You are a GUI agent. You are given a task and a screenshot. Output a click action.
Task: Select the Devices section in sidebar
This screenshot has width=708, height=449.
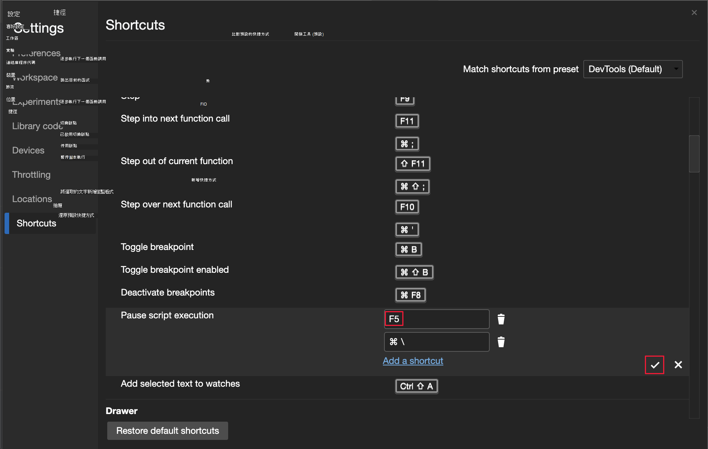[x=28, y=150]
